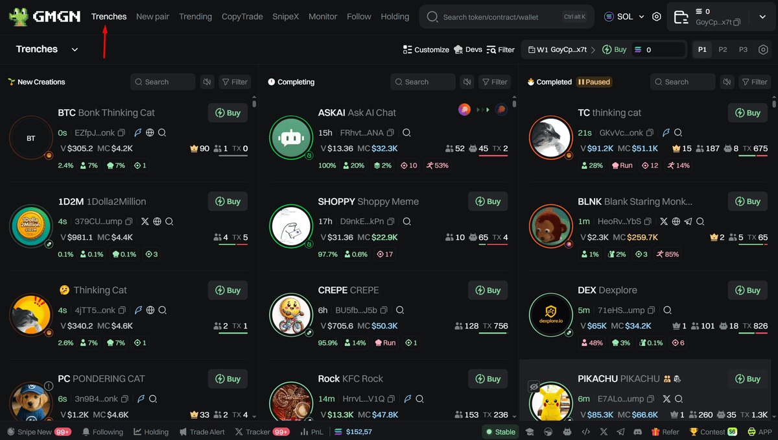Screen dimensions: 778x440
Task: Expand the Trenches heading dropdown
Action: coord(75,49)
